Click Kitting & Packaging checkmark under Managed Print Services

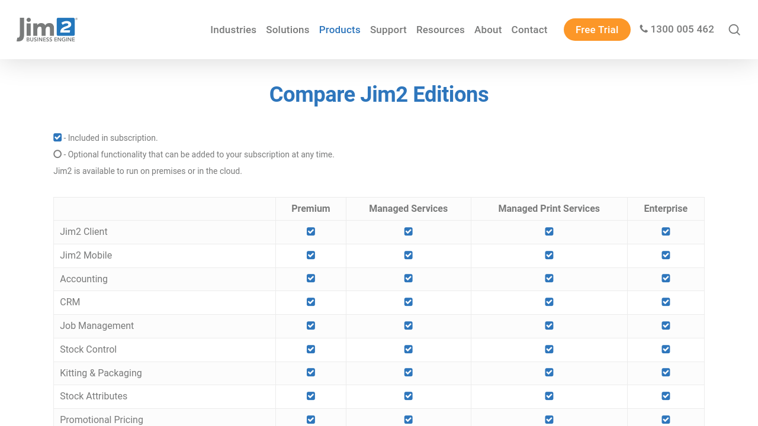point(549,372)
